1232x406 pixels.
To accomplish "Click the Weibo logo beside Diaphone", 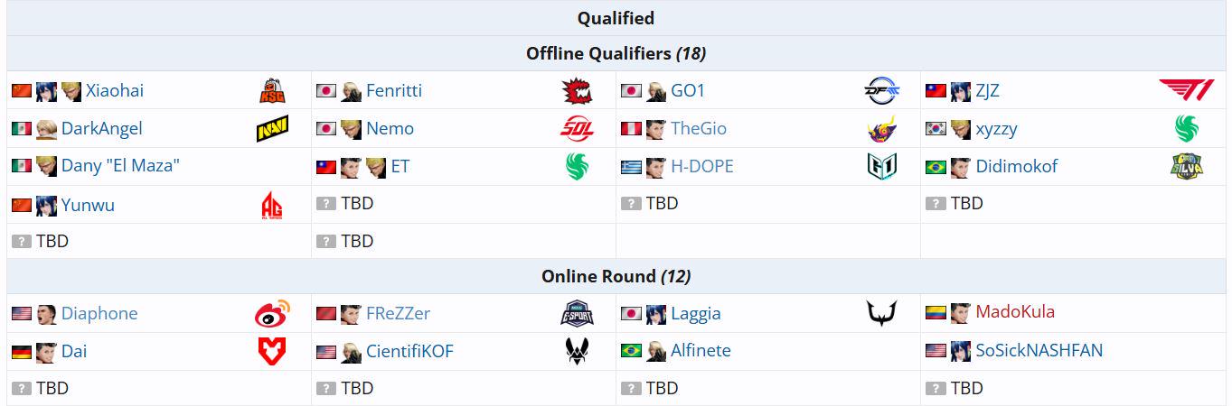I will [272, 313].
